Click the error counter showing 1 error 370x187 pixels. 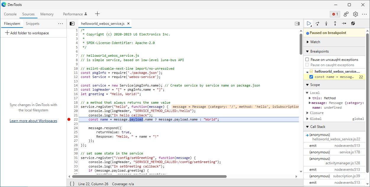(335, 14)
